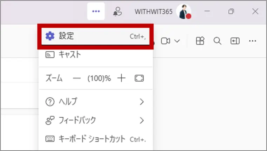Open the dropdown arrow beside the camera
This screenshot has height=151, width=267.
(x=177, y=41)
